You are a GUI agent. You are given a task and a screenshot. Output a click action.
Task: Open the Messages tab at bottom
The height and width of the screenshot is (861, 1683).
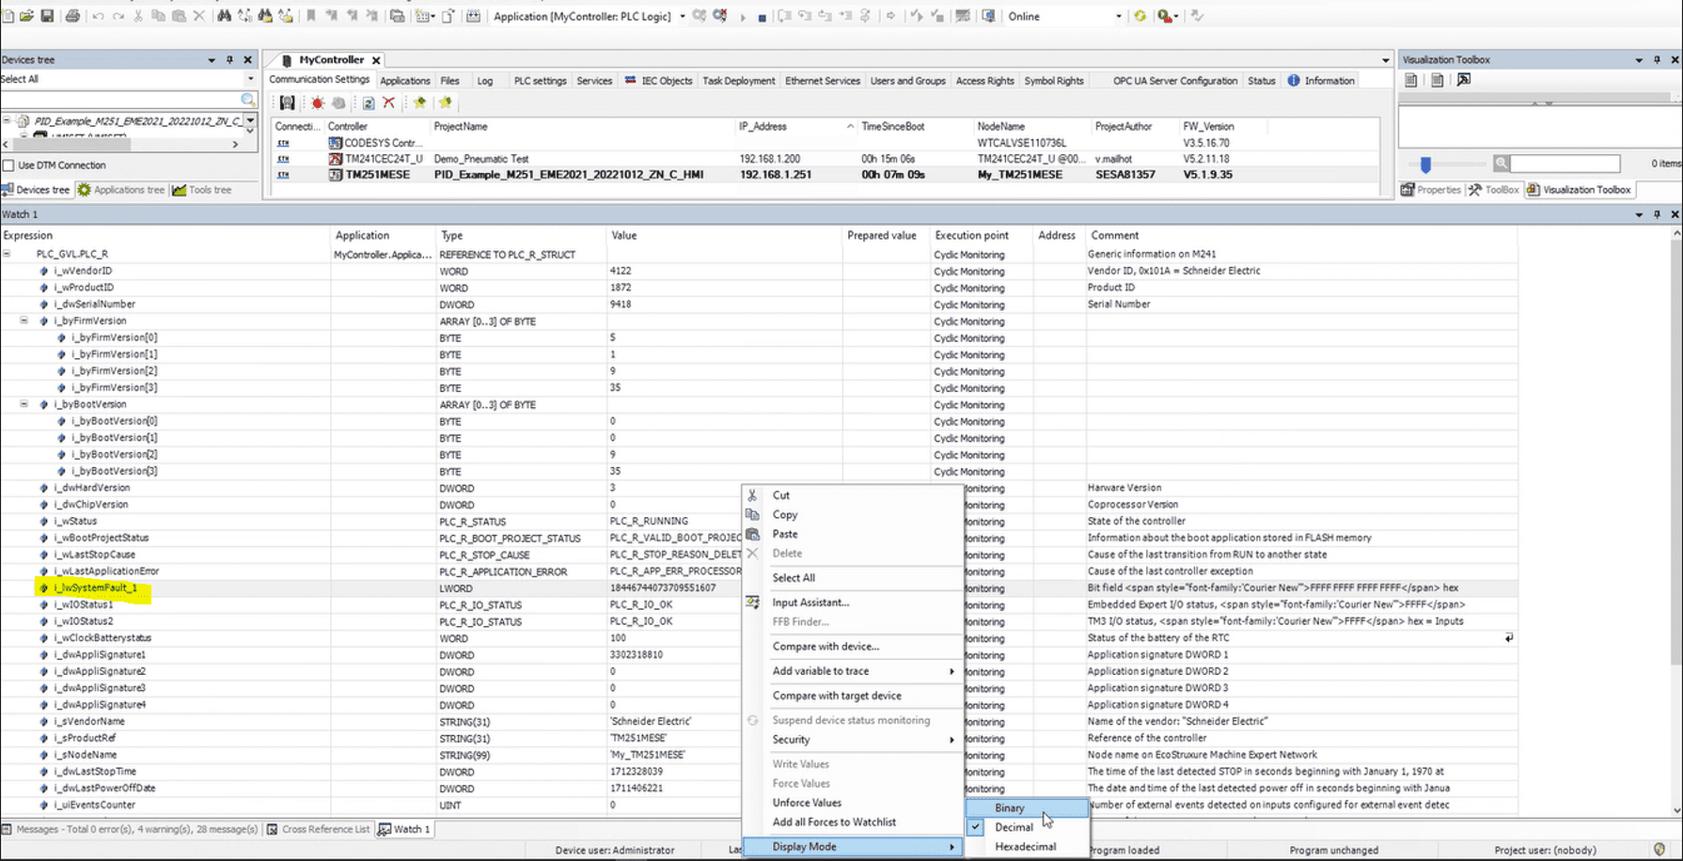click(x=130, y=829)
